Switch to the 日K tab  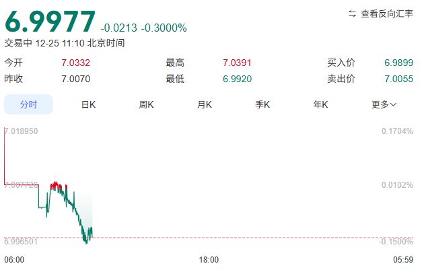click(x=88, y=104)
